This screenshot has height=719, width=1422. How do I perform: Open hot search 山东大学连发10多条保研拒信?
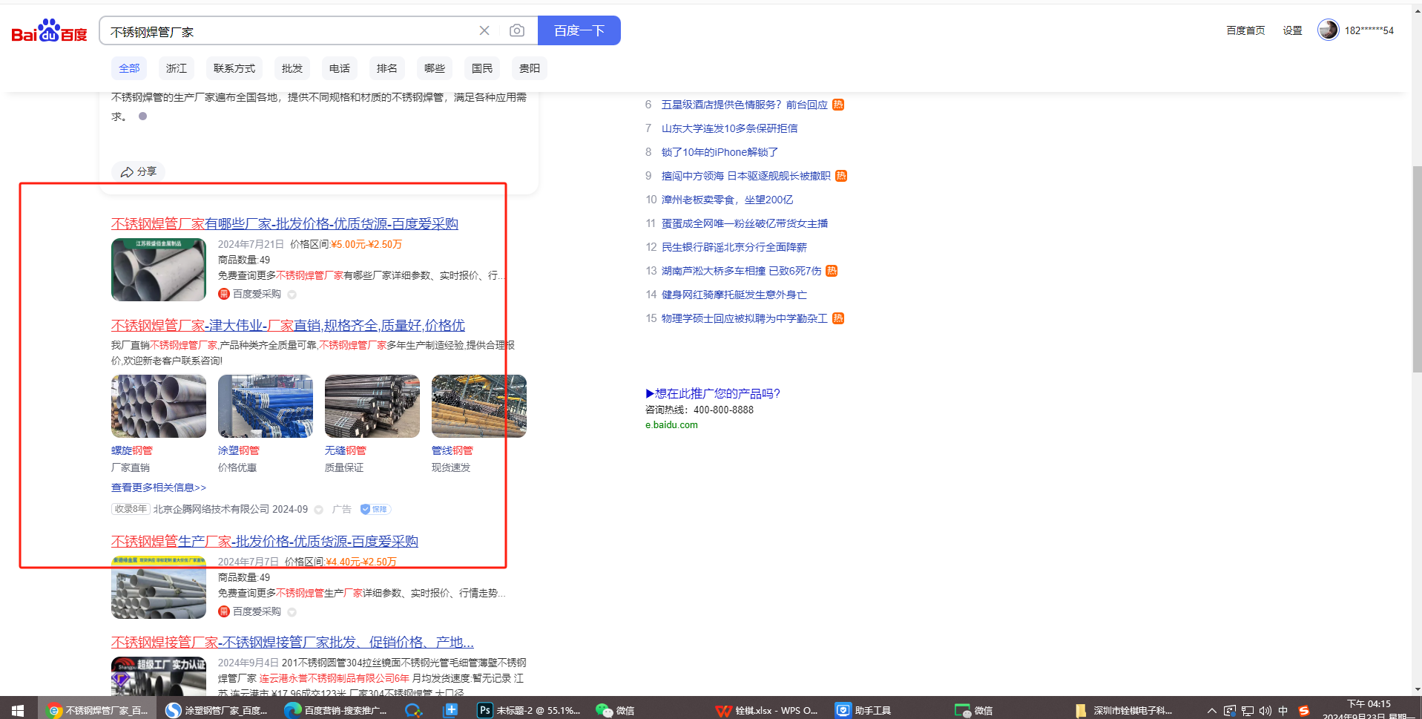[x=729, y=128]
